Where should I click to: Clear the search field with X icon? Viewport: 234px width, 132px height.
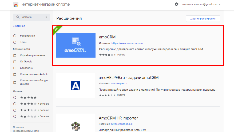pos(46,17)
